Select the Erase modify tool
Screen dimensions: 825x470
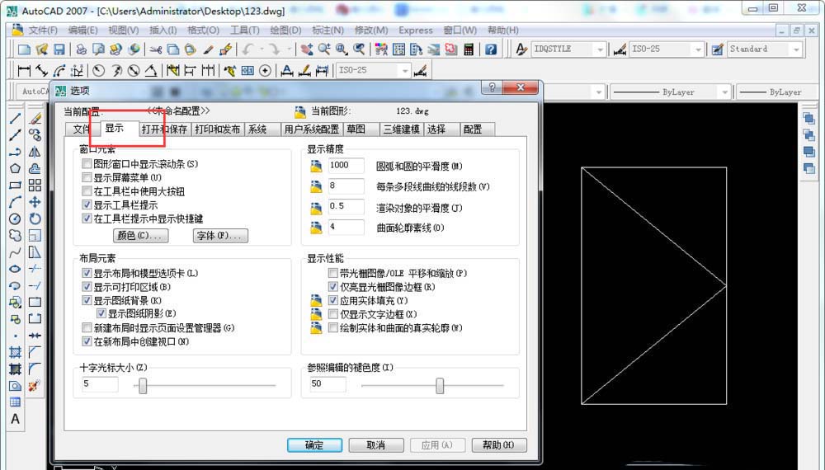pyautogui.click(x=35, y=118)
